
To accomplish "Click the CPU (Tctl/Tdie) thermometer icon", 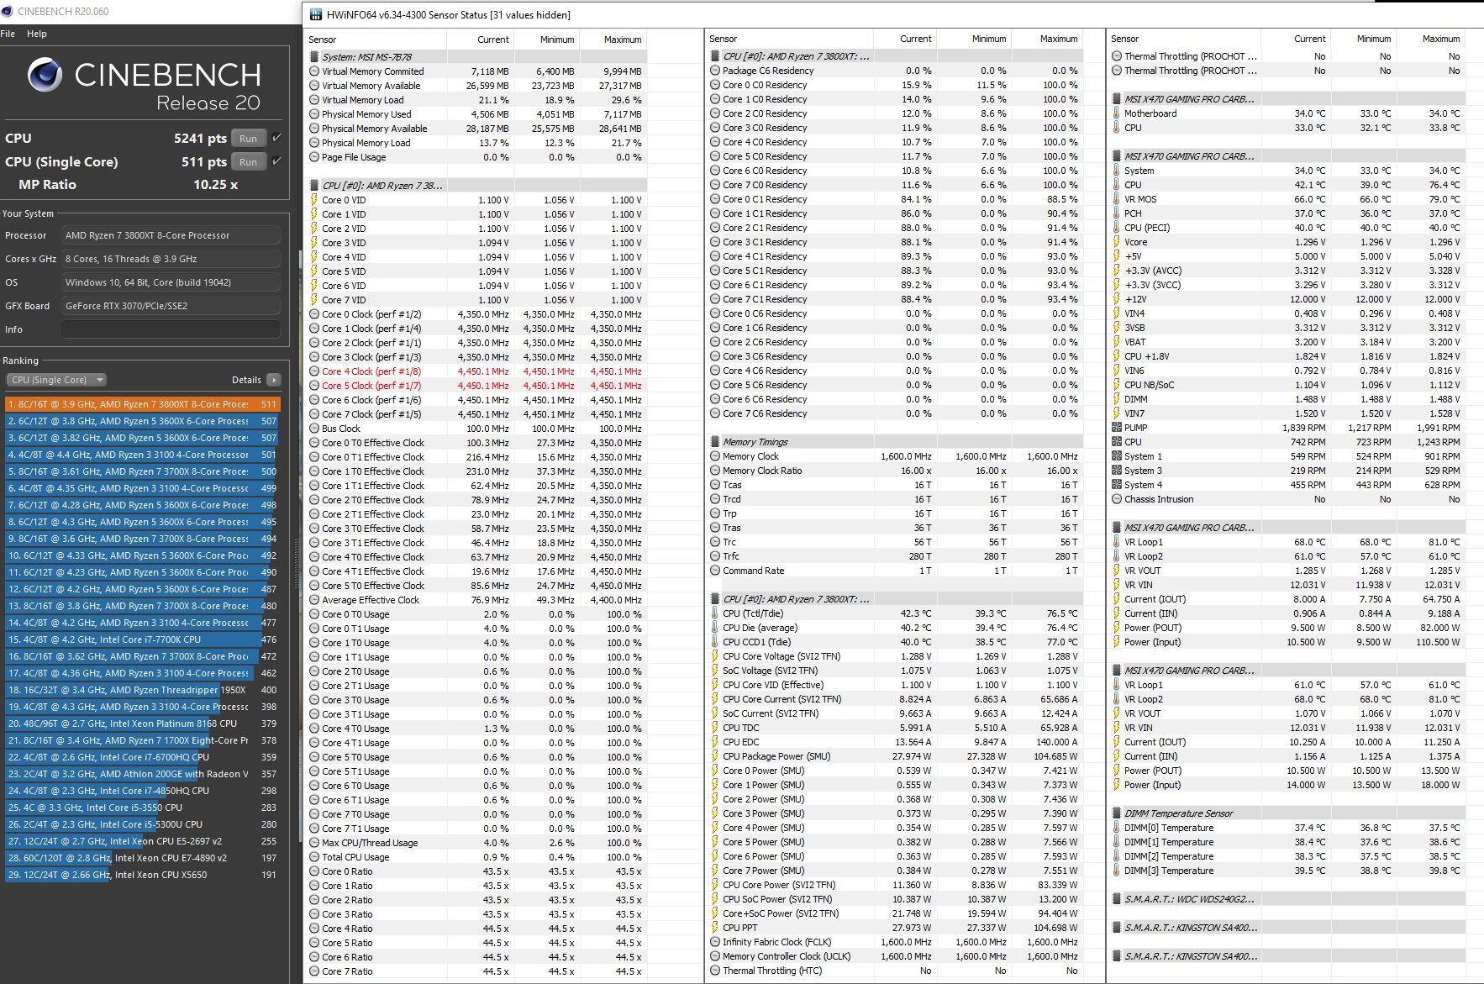I will point(715,613).
